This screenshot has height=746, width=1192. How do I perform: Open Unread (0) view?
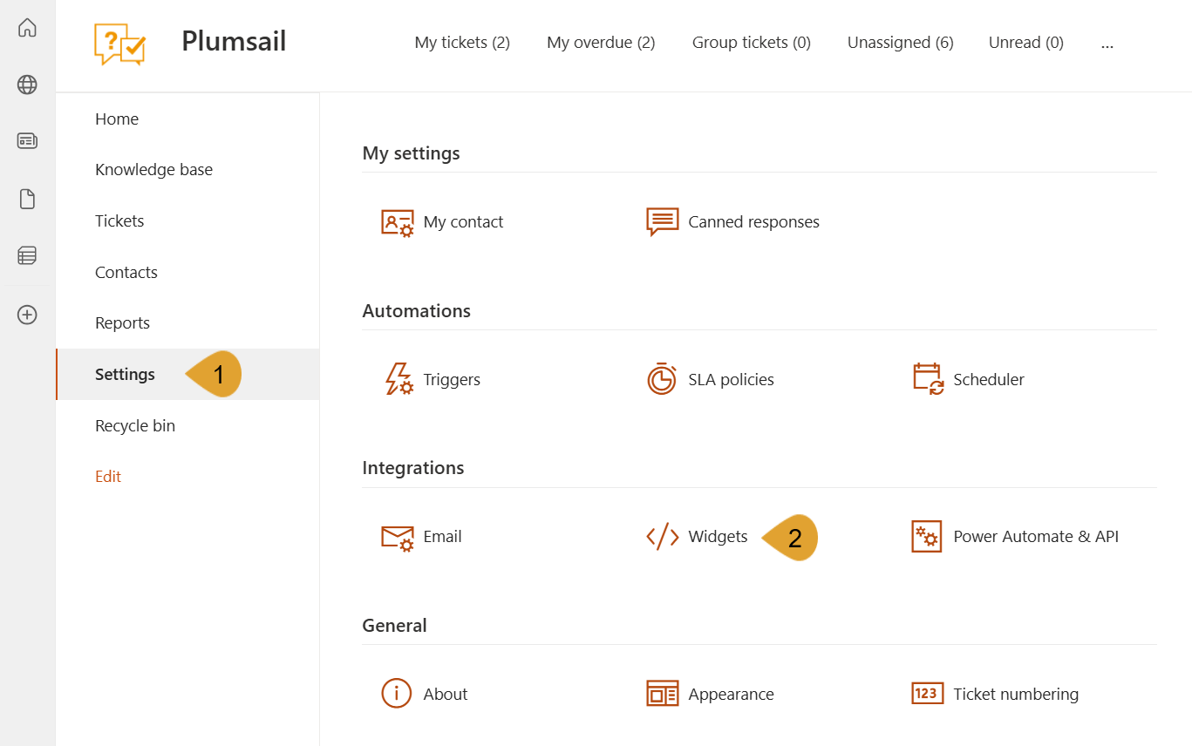point(1026,43)
